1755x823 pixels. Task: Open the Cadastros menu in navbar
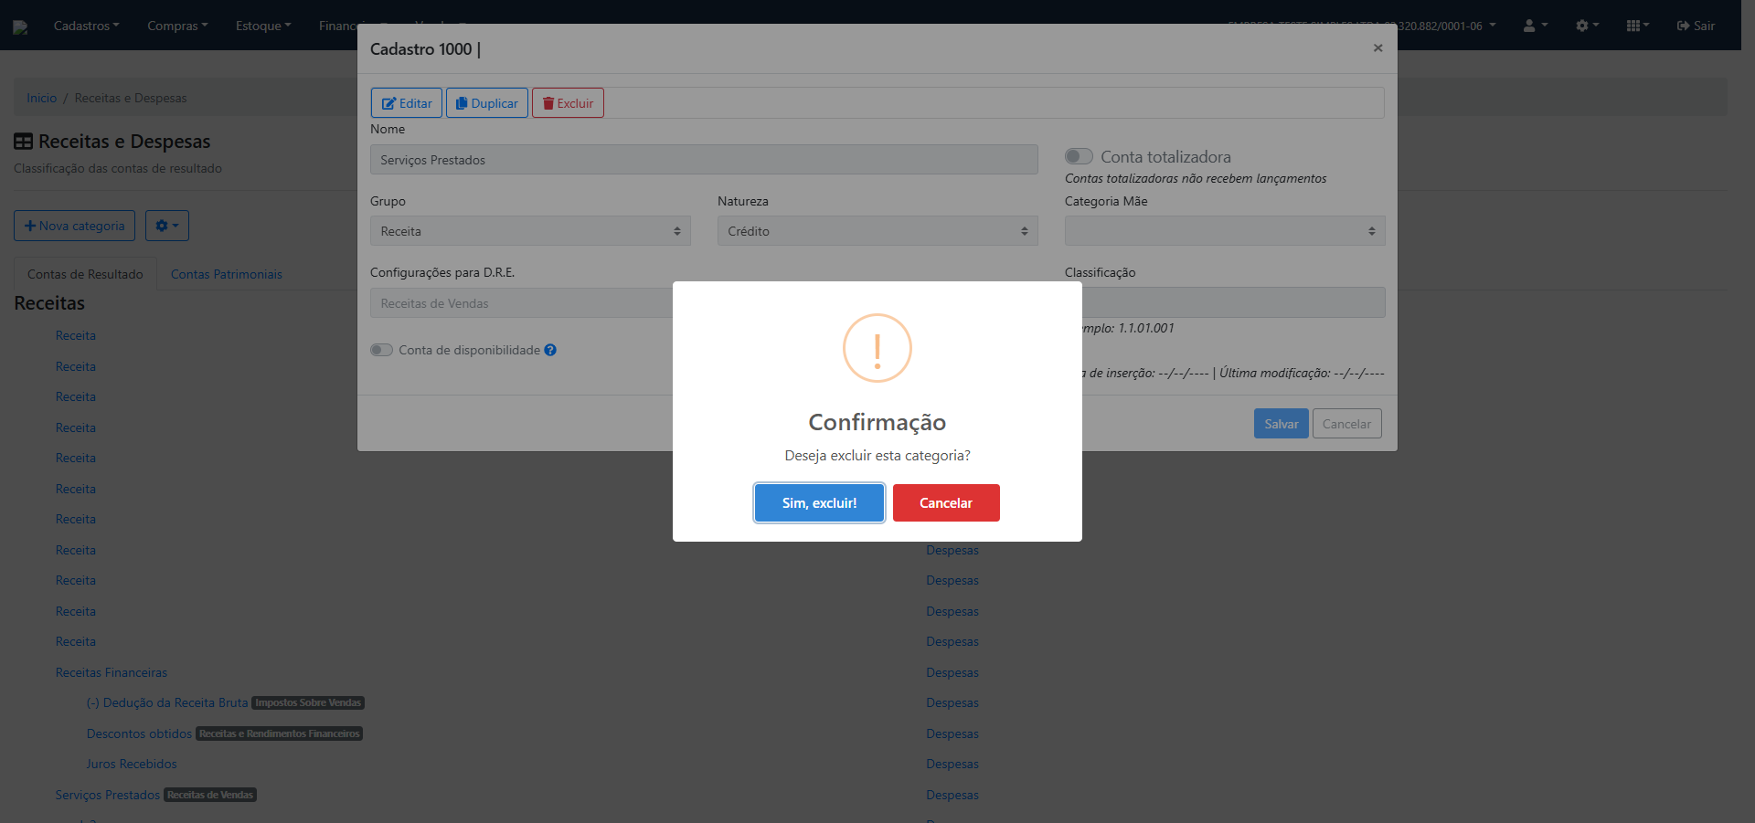[x=86, y=26]
